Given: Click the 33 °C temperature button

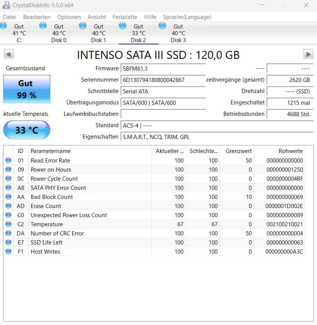Looking at the screenshot, I should tap(27, 130).
